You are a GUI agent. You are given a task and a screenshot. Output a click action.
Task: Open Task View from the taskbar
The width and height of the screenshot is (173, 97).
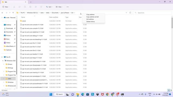[68, 94]
